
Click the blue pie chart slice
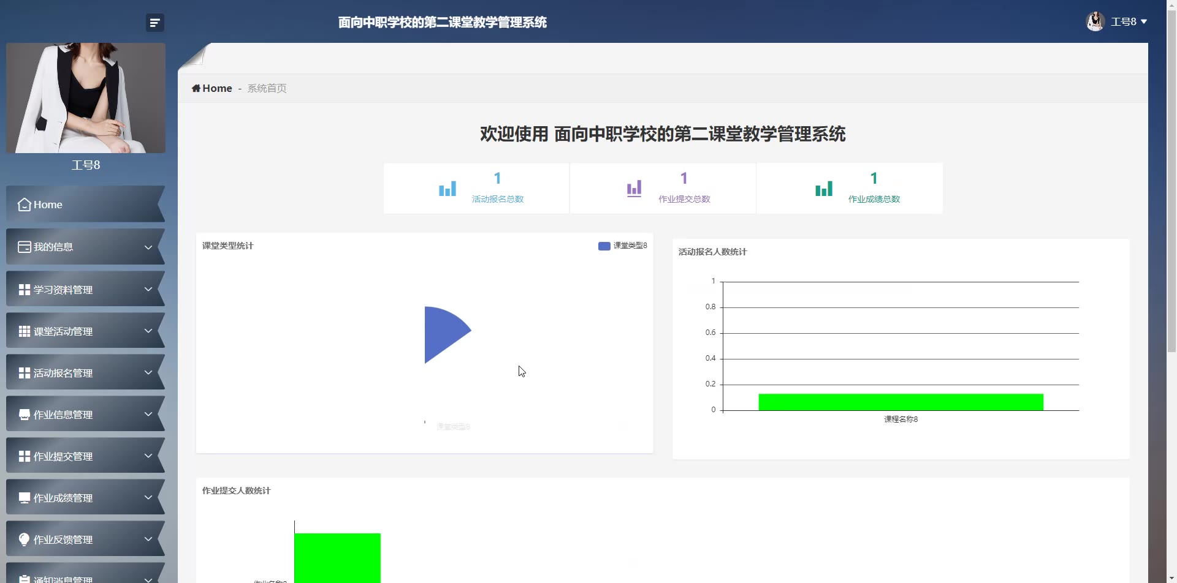tap(443, 333)
